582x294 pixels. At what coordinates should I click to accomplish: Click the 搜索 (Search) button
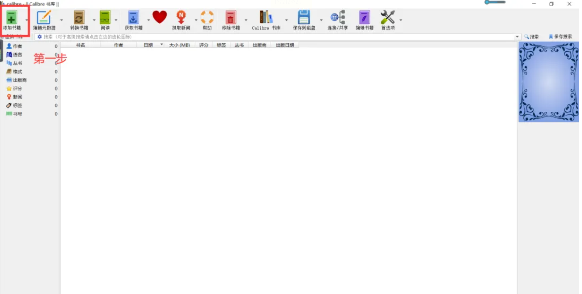(x=532, y=37)
